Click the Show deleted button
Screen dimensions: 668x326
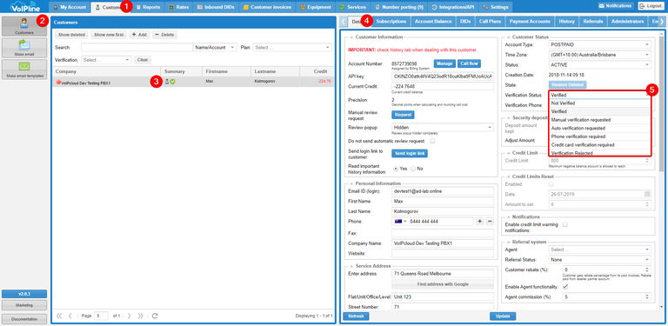[x=71, y=35]
